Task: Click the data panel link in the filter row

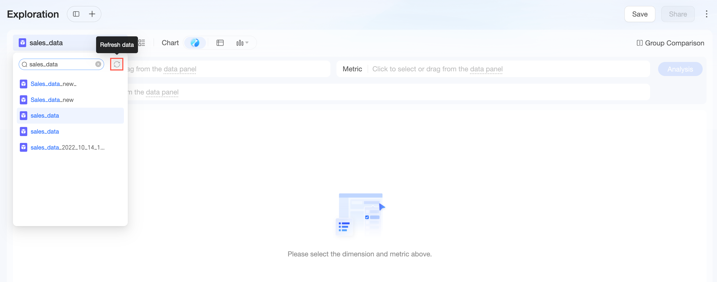Action: click(x=162, y=92)
